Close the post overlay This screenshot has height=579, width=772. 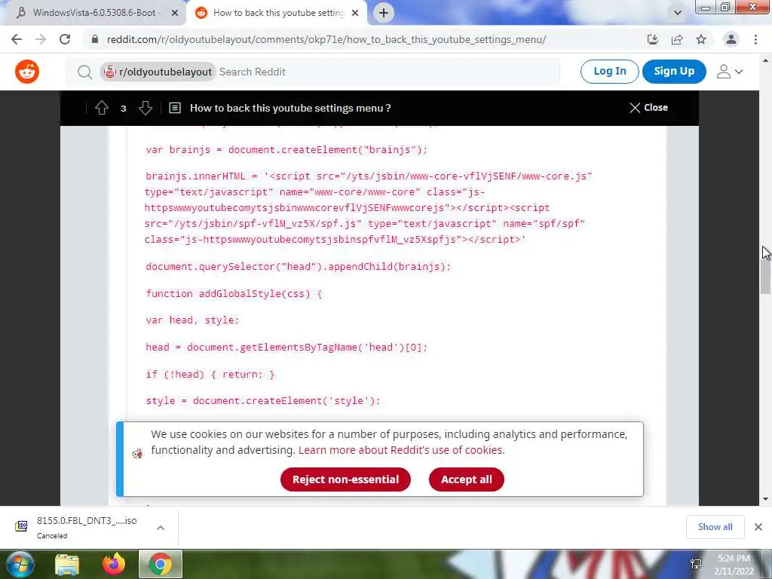649,108
